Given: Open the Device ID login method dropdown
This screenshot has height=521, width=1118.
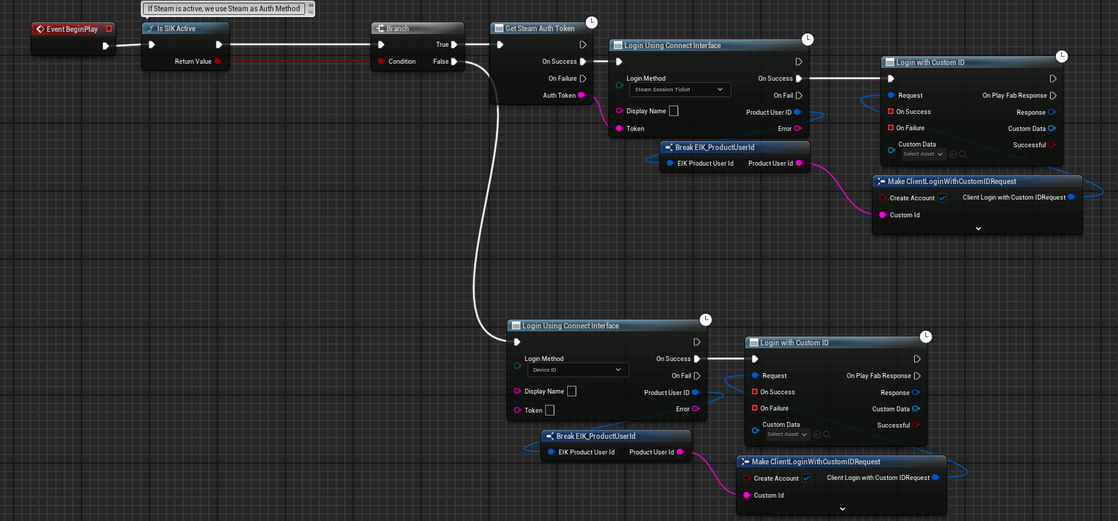Looking at the screenshot, I should click(x=578, y=370).
